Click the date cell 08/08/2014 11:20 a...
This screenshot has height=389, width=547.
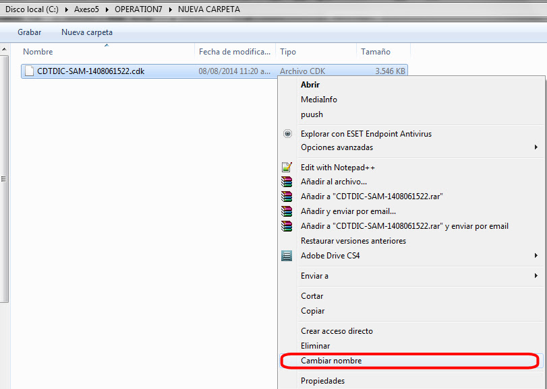click(x=235, y=71)
